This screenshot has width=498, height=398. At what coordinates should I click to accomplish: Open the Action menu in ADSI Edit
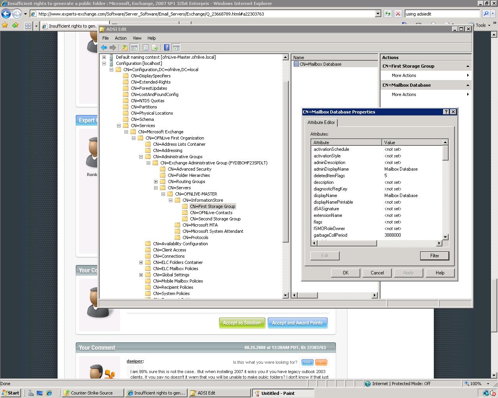[121, 38]
